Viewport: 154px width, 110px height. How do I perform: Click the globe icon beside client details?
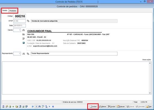(23, 43)
